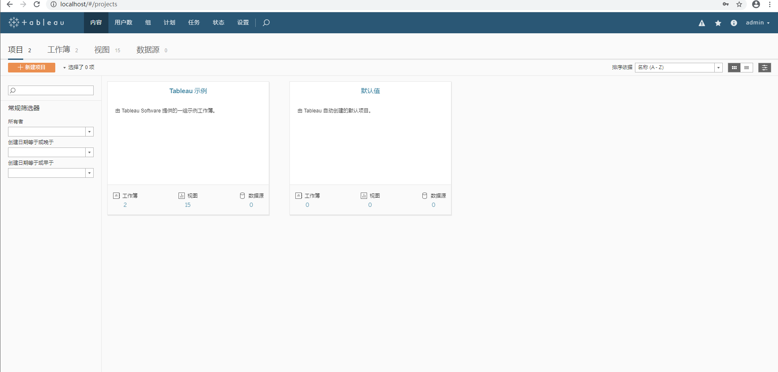Click the views icon in Tableau 示例 card

[181, 195]
